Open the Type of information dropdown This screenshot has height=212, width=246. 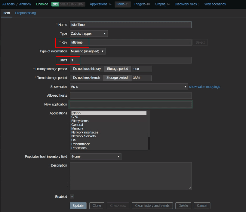[x=88, y=51]
